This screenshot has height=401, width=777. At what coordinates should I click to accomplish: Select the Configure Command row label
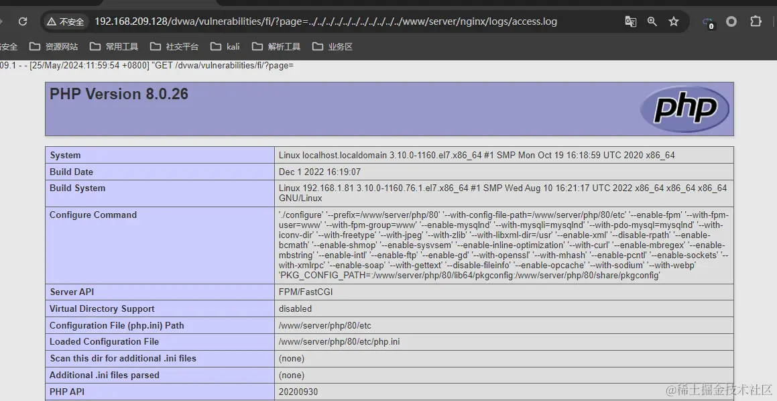pyautogui.click(x=93, y=215)
